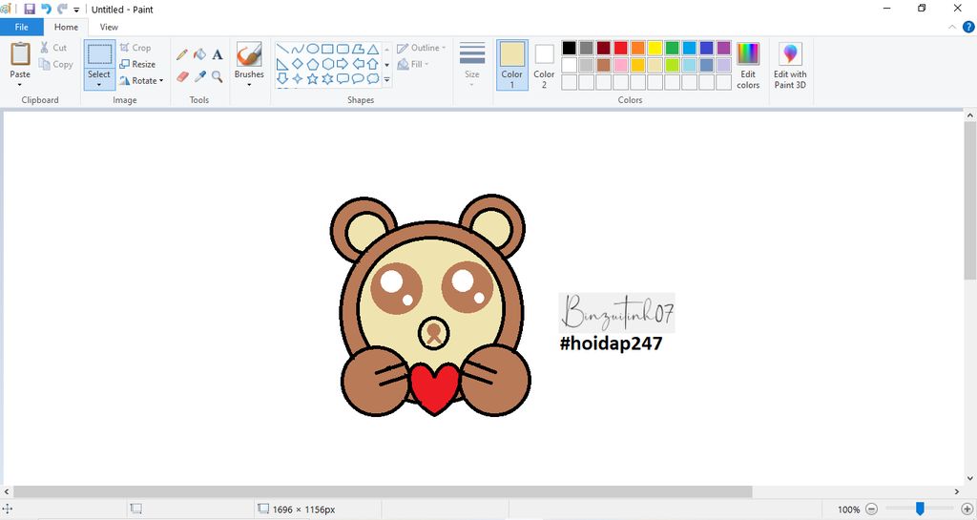Screen dimensions: 977x520
Task: Click the Crop button
Action: click(x=135, y=48)
